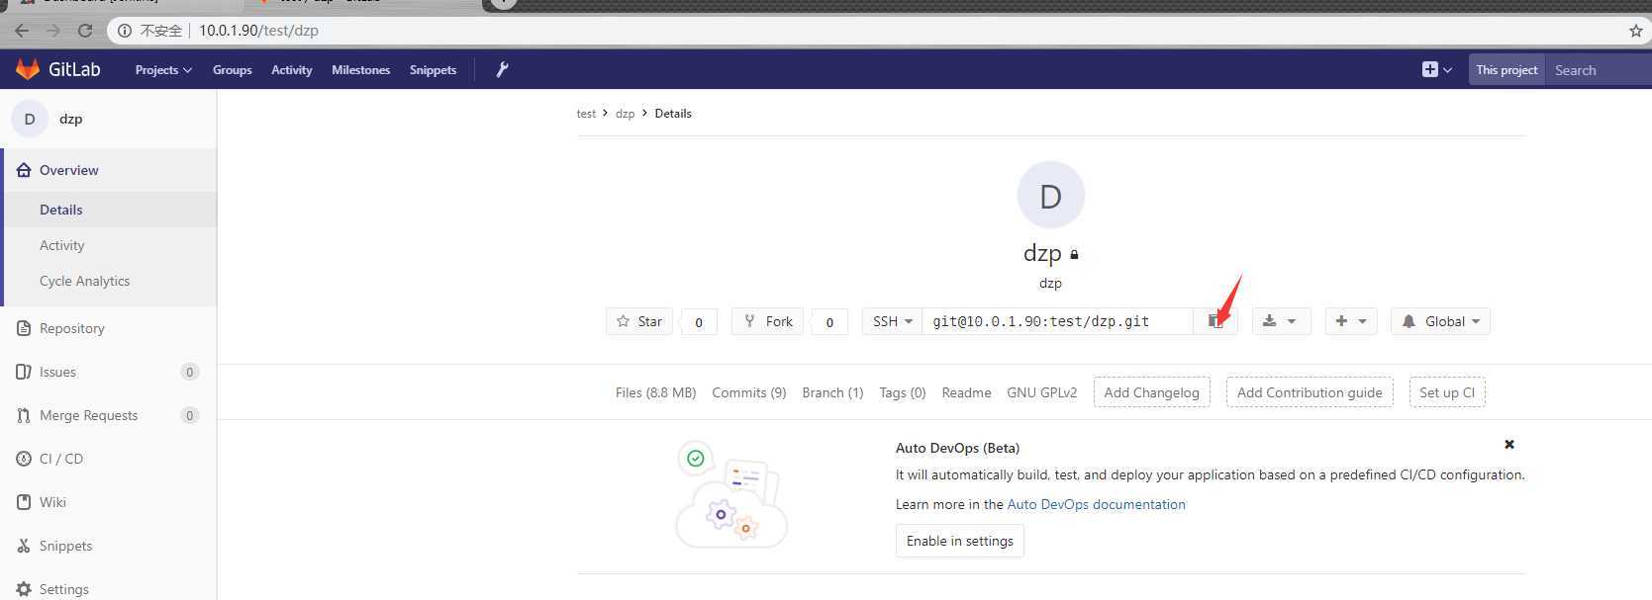Click the clone URL text field
Screen dimensions: 1652x600
(1056, 321)
